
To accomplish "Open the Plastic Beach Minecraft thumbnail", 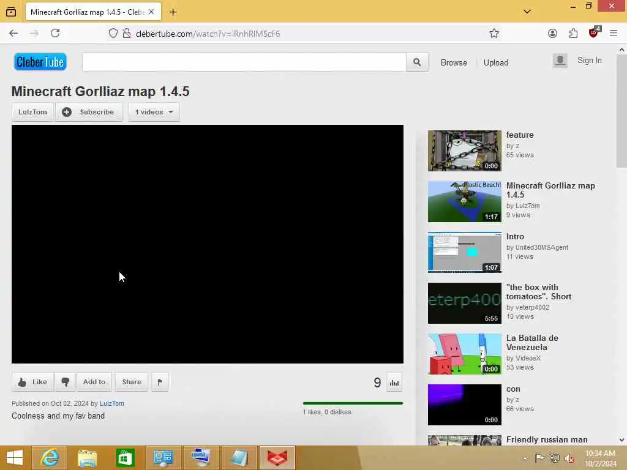I will [x=464, y=201].
